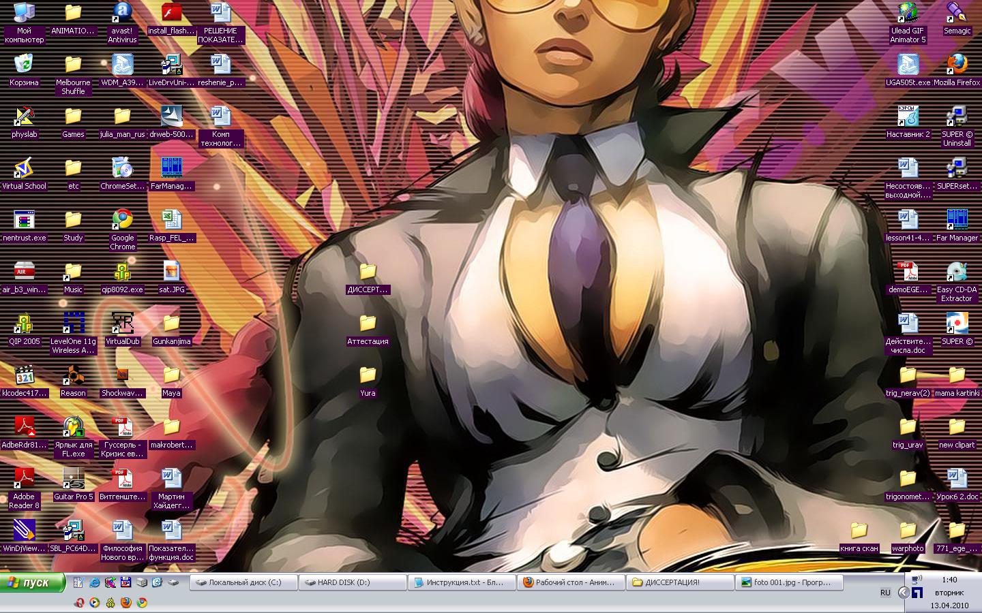The width and height of the screenshot is (982, 613).
Task: Open the Far Manager desktop shortcut
Action: point(957,225)
